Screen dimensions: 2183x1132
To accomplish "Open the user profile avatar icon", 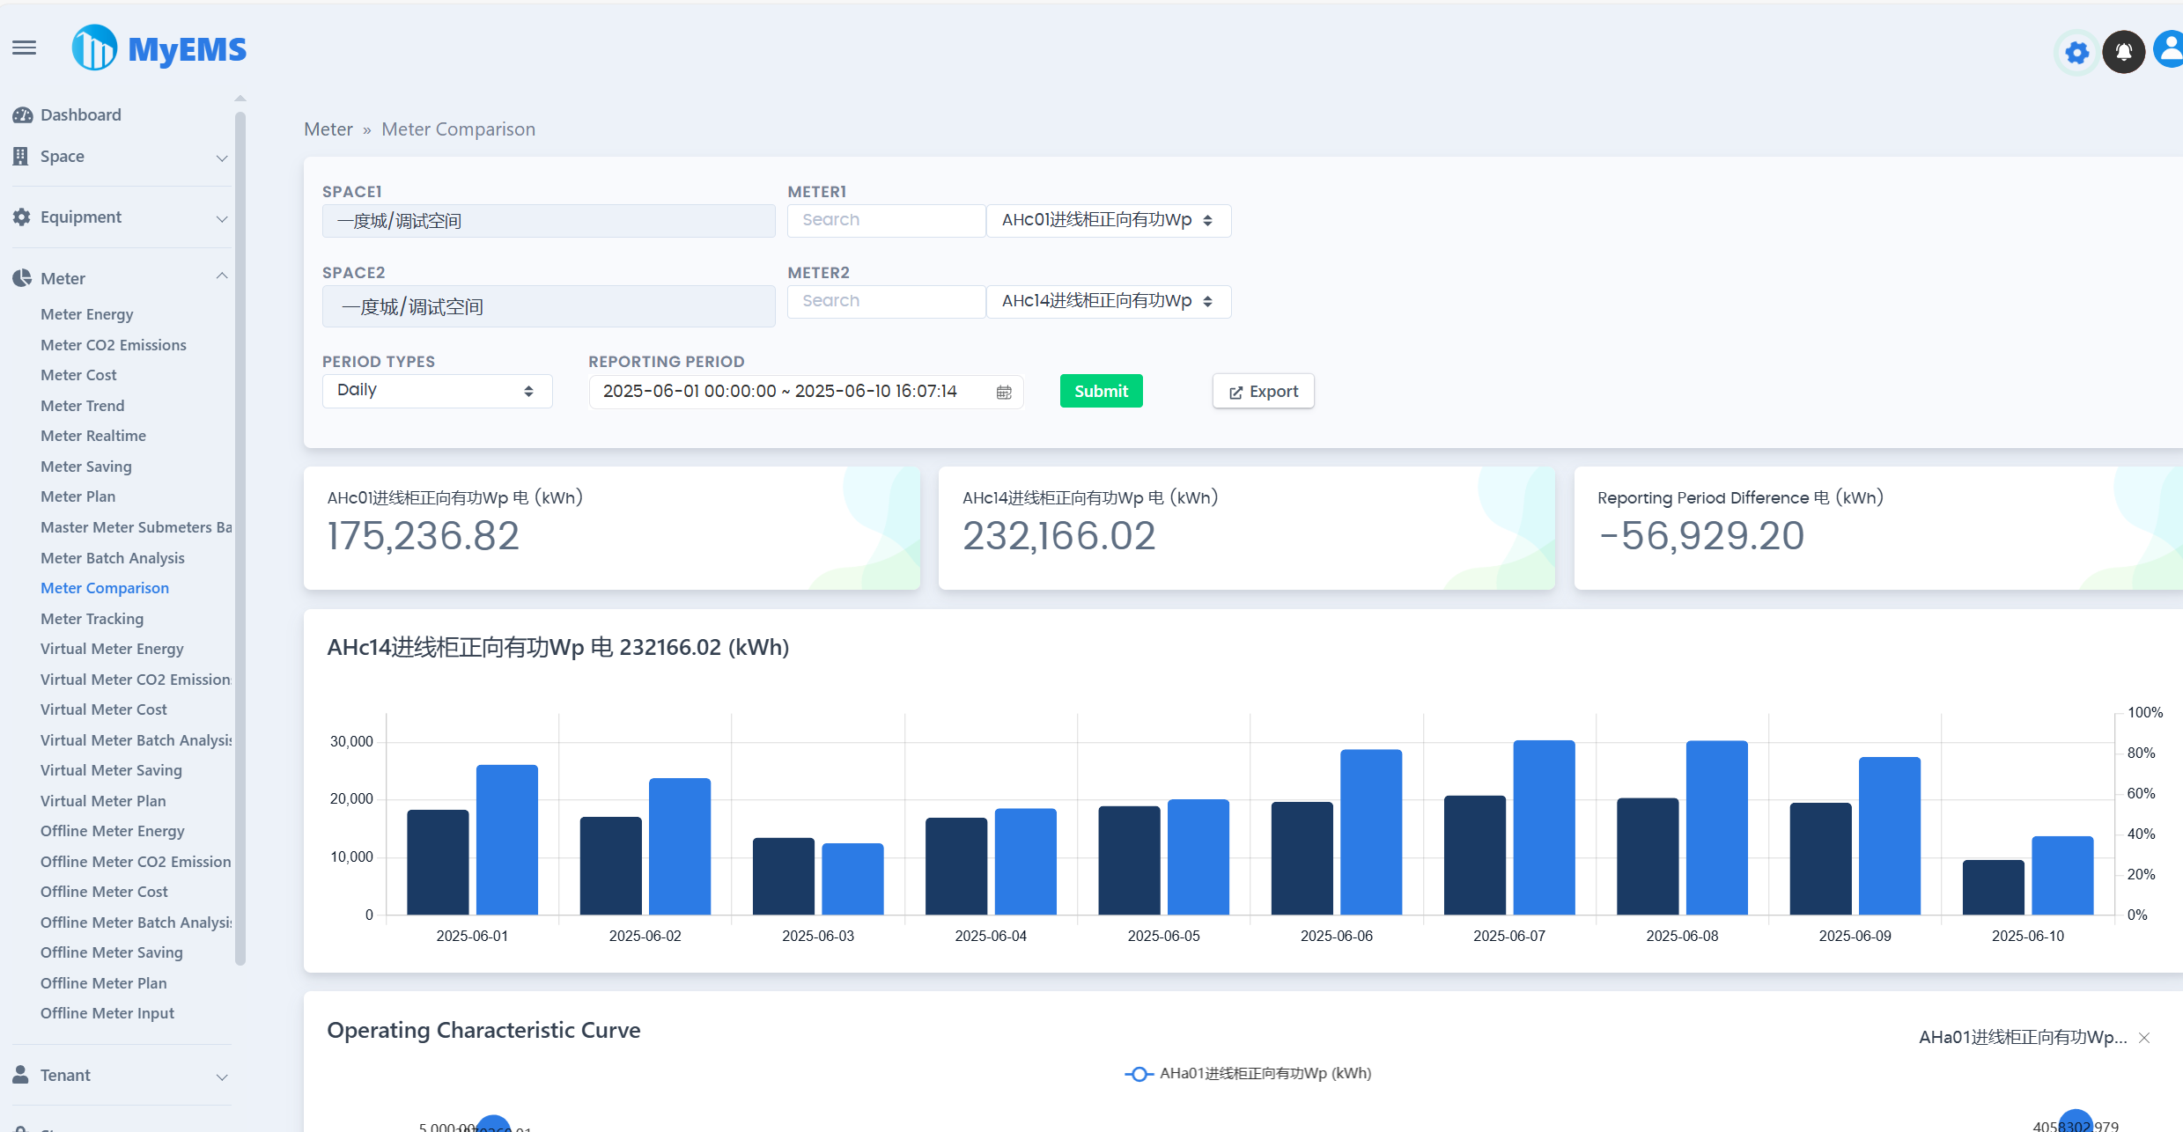I will (x=2169, y=49).
